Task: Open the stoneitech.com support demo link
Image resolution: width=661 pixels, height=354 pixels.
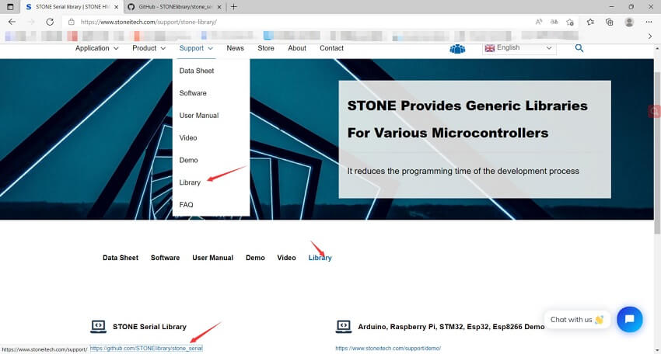Action: tap(388, 348)
